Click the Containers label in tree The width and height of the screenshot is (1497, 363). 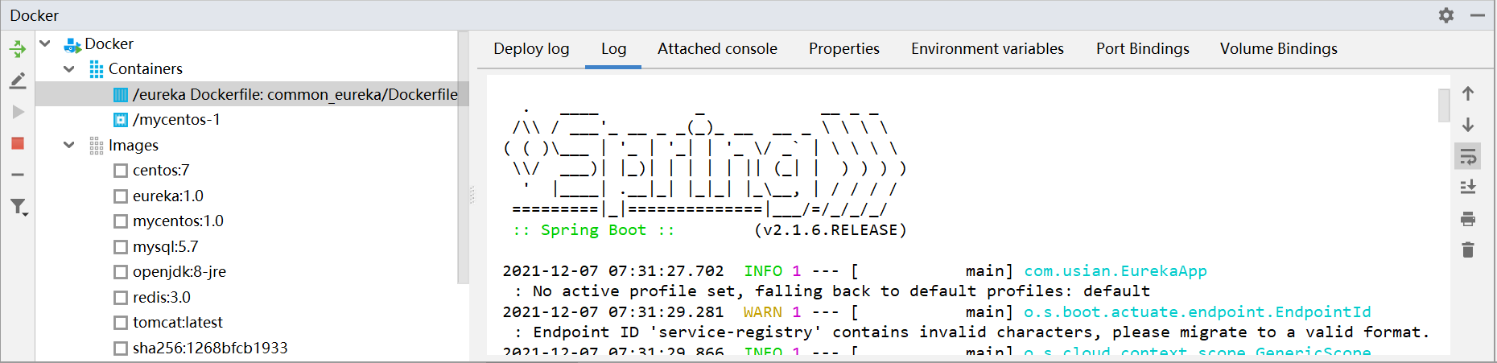coord(146,69)
